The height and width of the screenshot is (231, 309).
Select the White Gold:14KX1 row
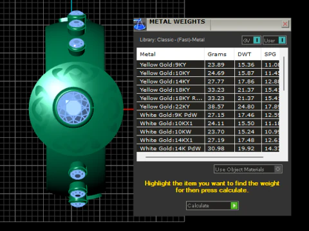pos(208,140)
